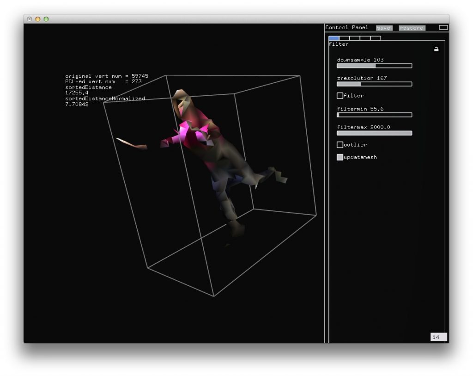Click the filtermin slider track

click(x=374, y=115)
